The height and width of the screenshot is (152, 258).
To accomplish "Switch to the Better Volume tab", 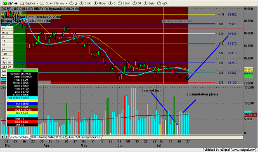I will click(20, 137).
